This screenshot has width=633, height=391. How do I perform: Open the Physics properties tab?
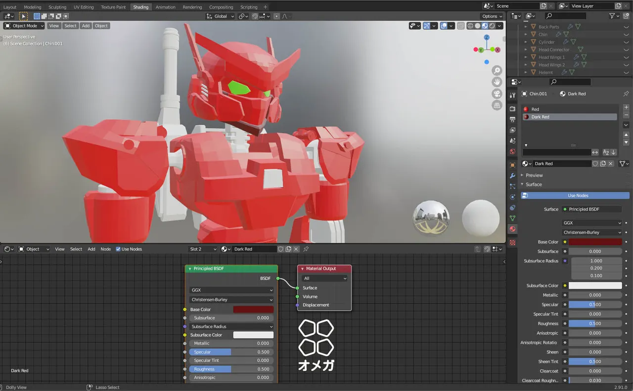512,197
